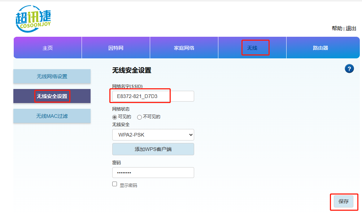Screen dimensions: 362x214
Task: Open the 路由器 tab
Action: (320, 48)
